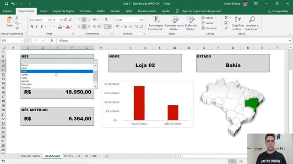The width and height of the screenshot is (293, 164).
Task: Open the Arial Black font name dropdown
Action: tap(49, 20)
